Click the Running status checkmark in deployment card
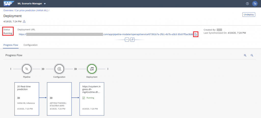 coord(84,98)
